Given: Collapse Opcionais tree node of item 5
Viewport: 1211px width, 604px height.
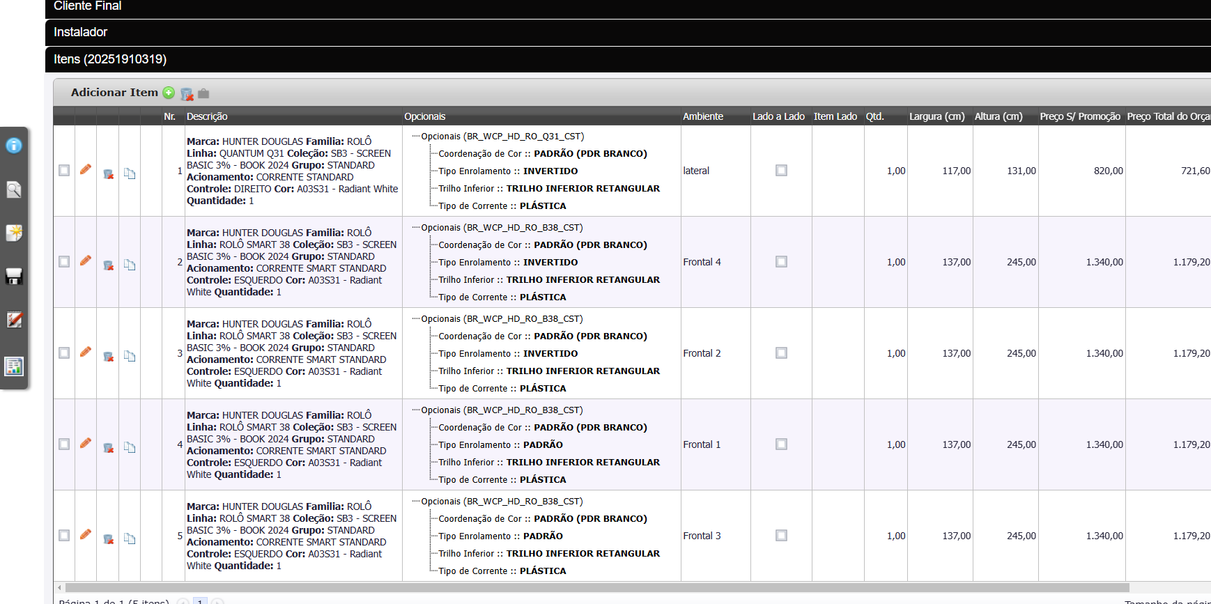Looking at the screenshot, I should (x=502, y=502).
